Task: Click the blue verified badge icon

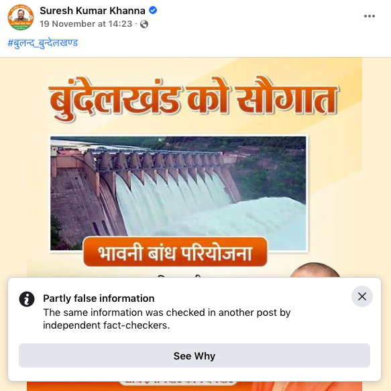Action: pos(153,10)
